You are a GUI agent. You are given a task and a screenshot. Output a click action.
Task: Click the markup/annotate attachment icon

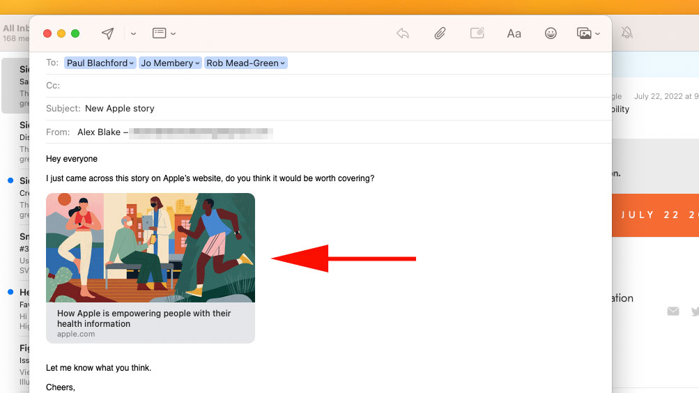[477, 33]
